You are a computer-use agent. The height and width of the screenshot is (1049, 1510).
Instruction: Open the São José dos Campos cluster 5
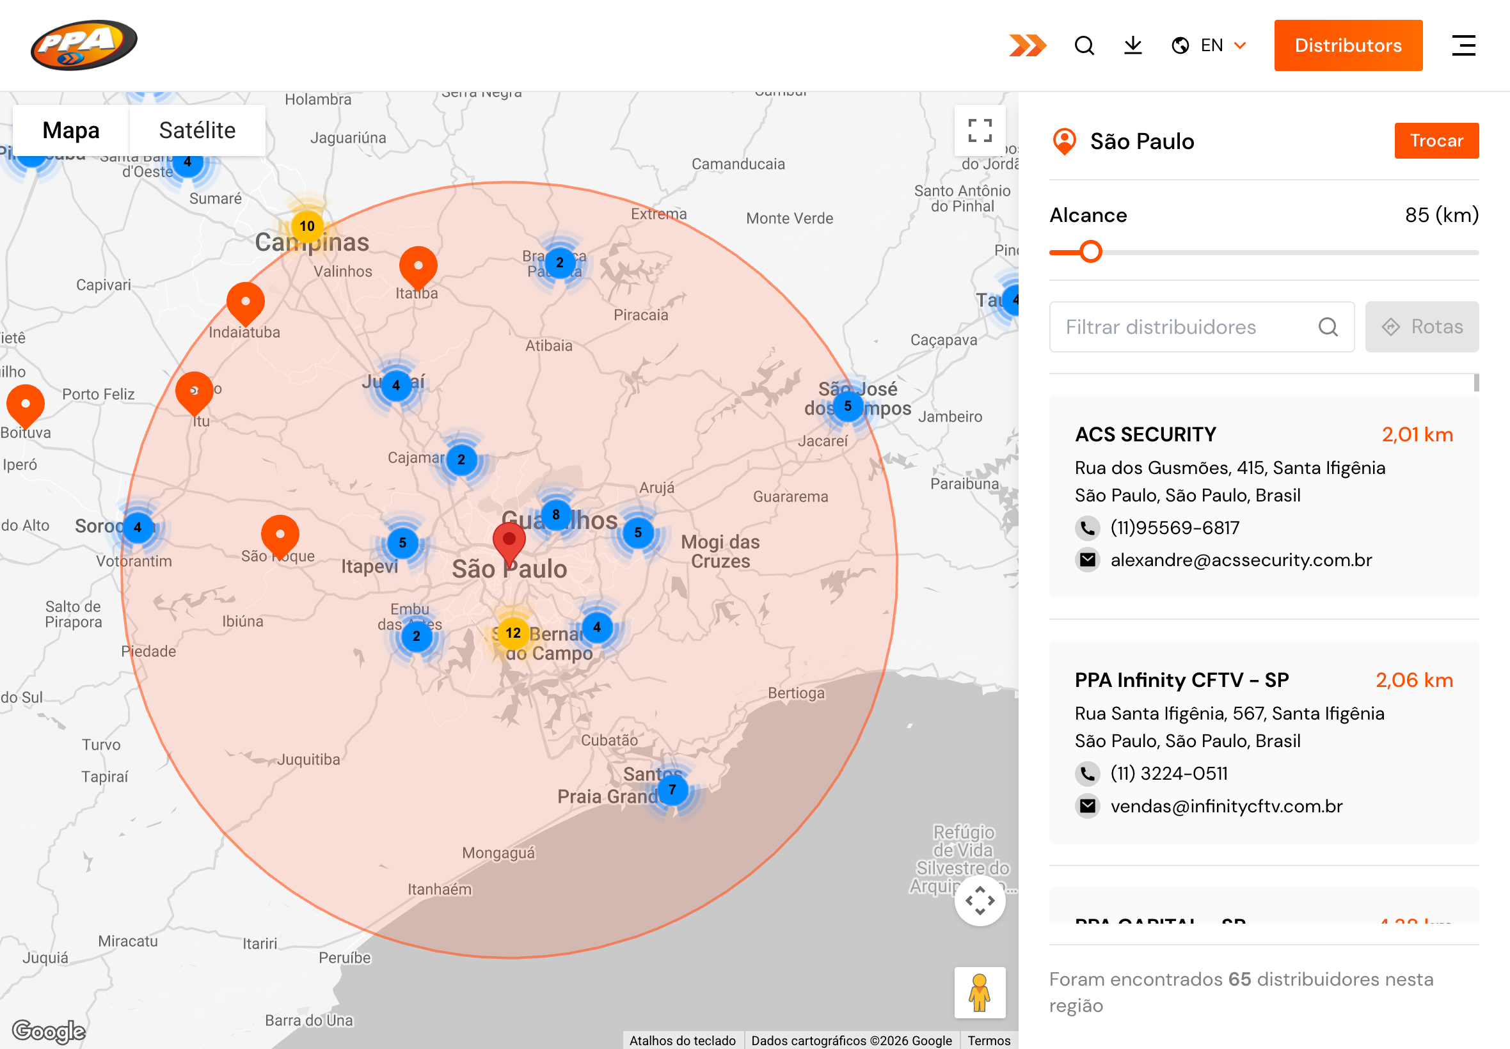point(847,406)
